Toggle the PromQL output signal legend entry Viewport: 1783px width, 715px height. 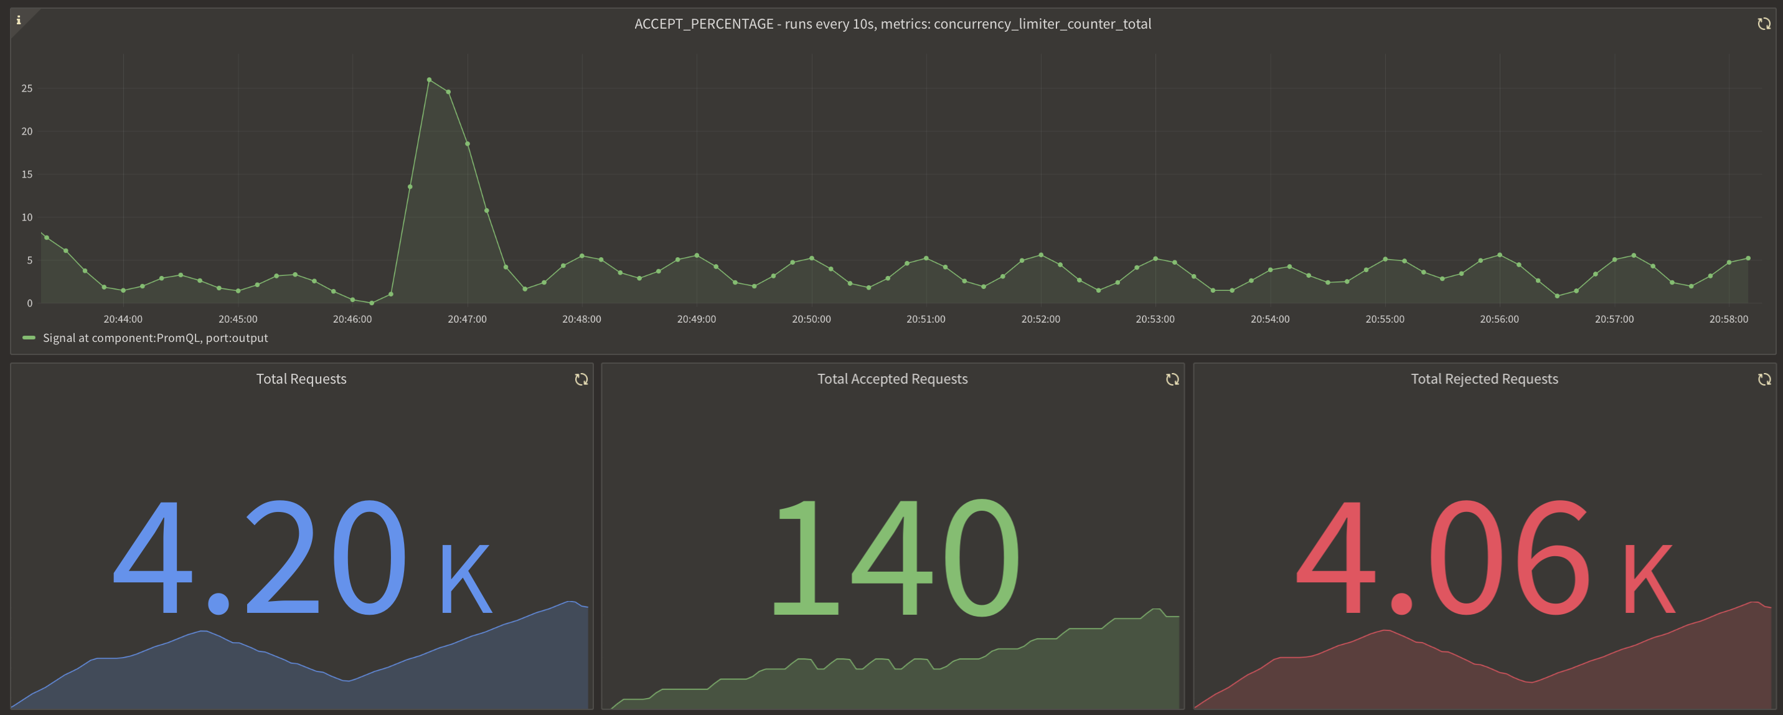click(155, 338)
